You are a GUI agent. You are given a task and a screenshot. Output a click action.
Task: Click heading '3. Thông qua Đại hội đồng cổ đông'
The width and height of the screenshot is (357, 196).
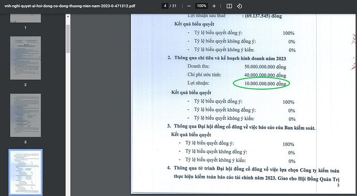241,127
